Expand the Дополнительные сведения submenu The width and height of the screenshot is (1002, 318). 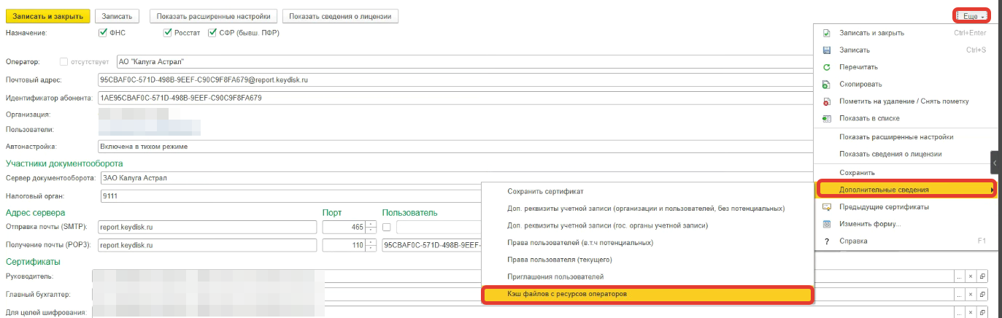[905, 190]
